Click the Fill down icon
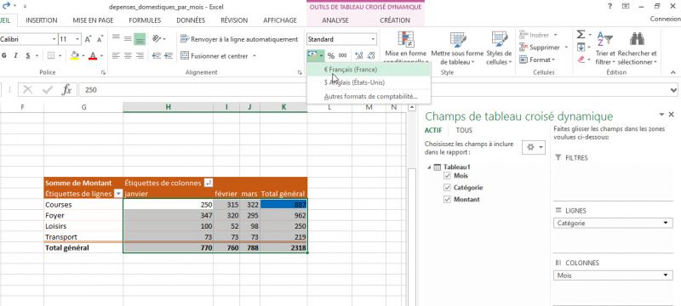Screen dimensions: 681x306 click(x=581, y=48)
